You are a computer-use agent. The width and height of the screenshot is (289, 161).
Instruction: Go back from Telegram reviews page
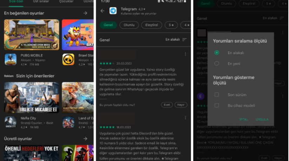[103, 11]
